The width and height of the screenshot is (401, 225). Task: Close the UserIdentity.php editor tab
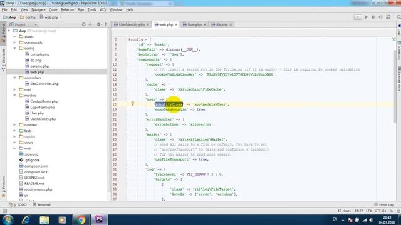click(x=148, y=25)
